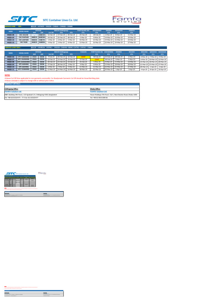Click the '10-Apr-25' Shanghai ETA for SITC YUANMING
This screenshot has width=223, height=297.
162,70
